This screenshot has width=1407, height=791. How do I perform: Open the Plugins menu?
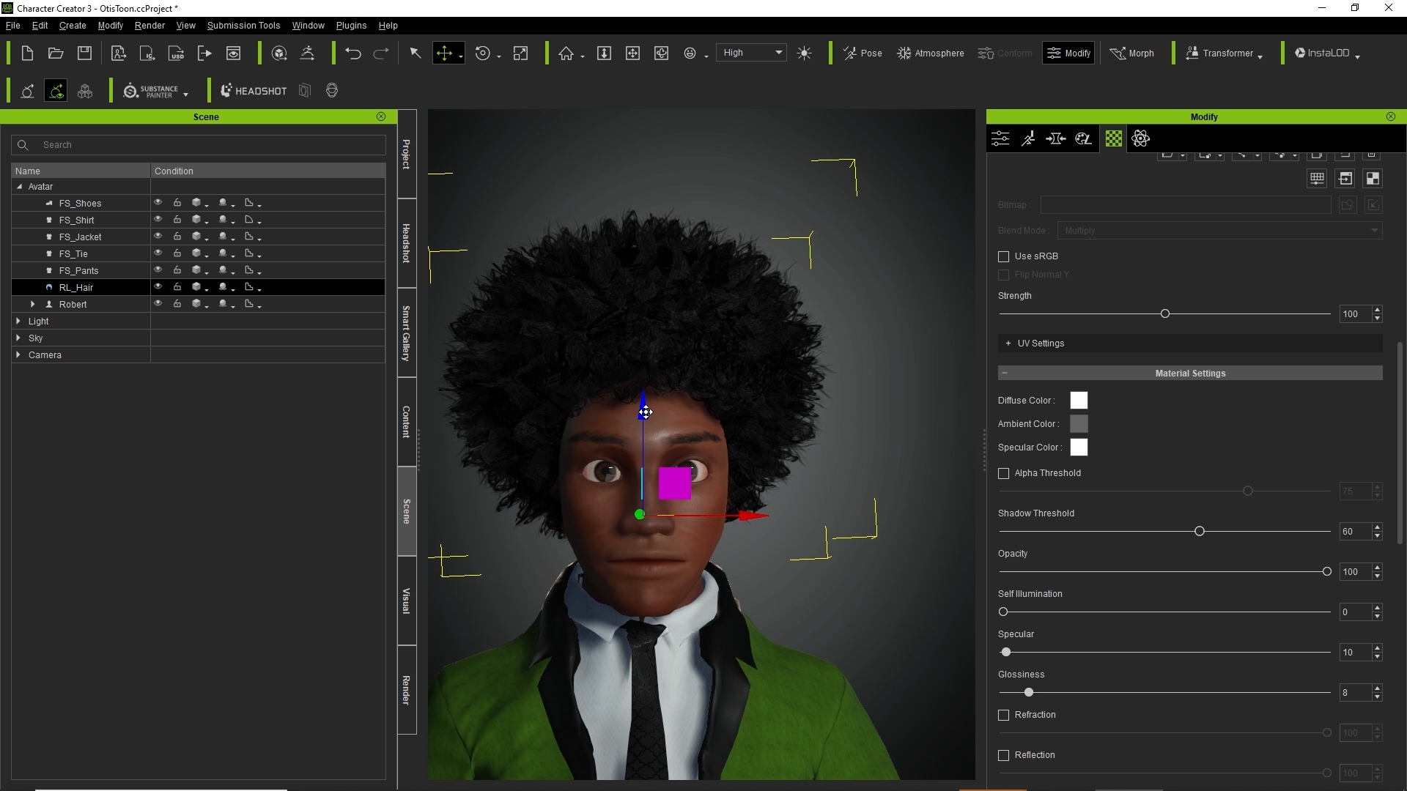351,26
